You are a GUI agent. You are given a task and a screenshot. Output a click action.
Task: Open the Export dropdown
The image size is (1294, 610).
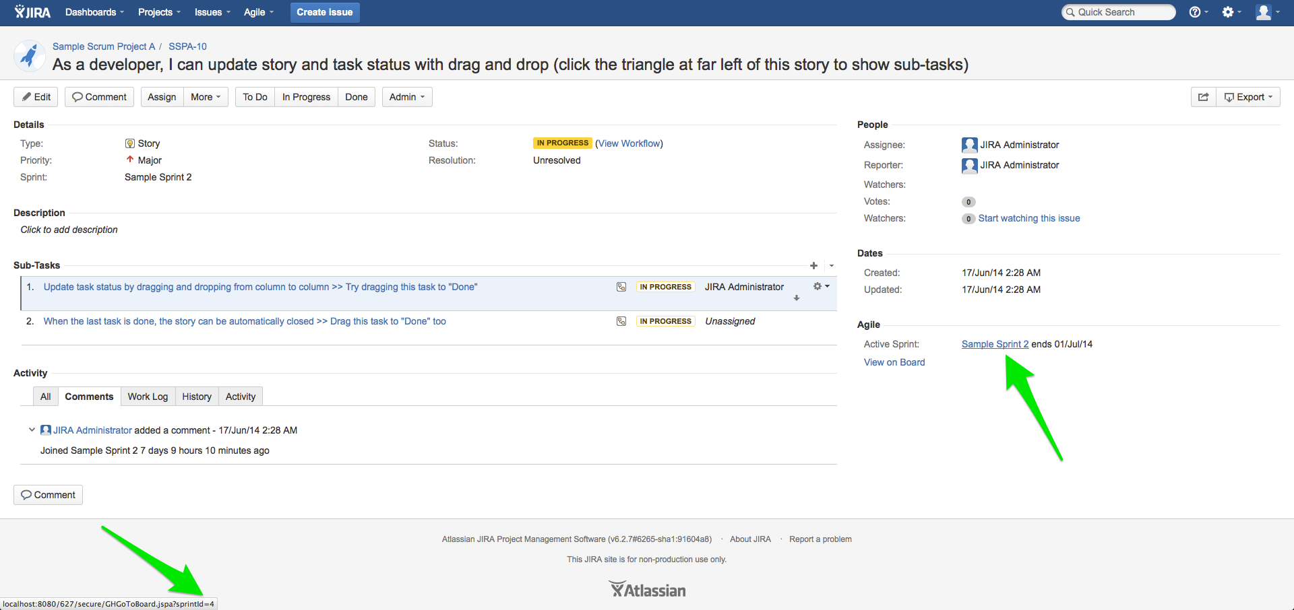tap(1248, 97)
